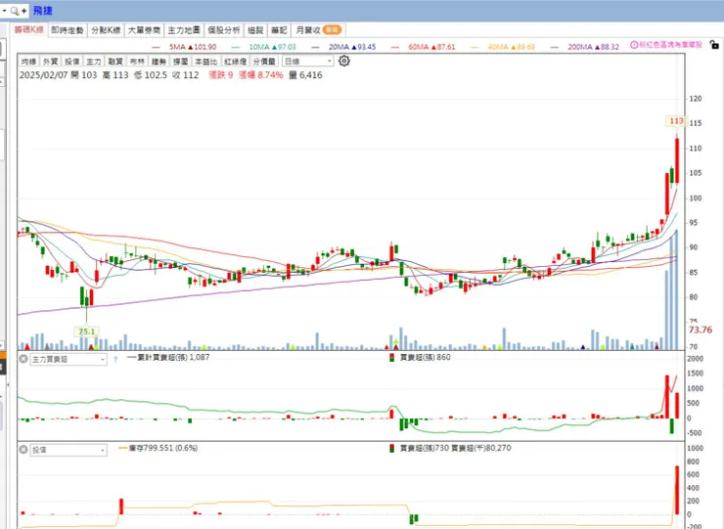This screenshot has height=529, width=724.
Task: Click the 200MA legend color line
Action: (554, 47)
